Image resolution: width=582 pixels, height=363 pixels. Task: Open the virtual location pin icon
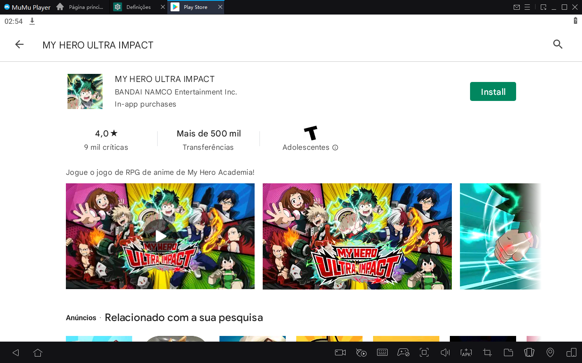click(x=550, y=353)
